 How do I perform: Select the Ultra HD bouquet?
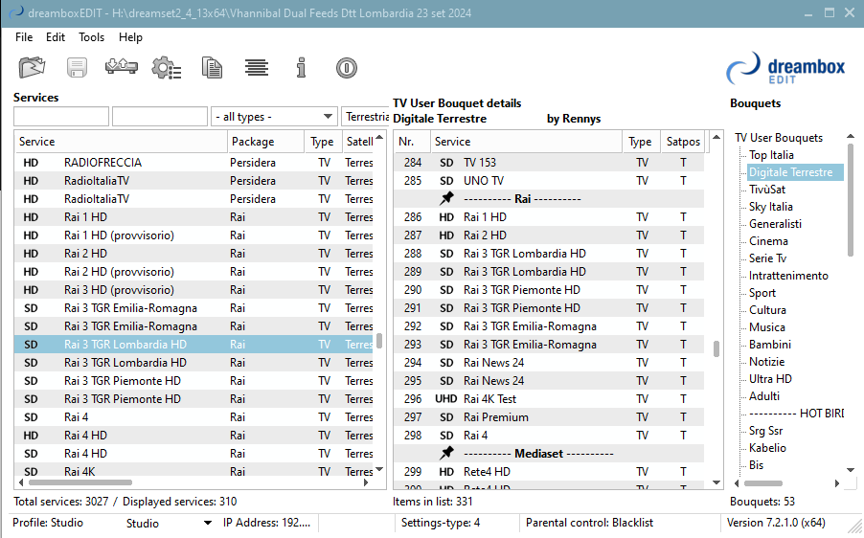pyautogui.click(x=770, y=379)
